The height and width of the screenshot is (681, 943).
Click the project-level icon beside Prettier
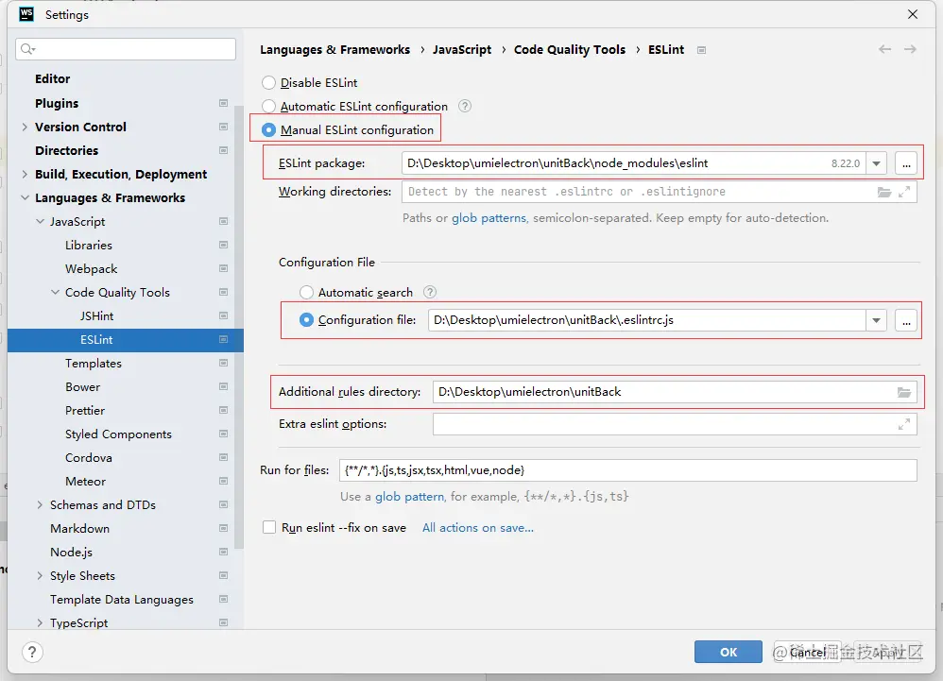[223, 411]
